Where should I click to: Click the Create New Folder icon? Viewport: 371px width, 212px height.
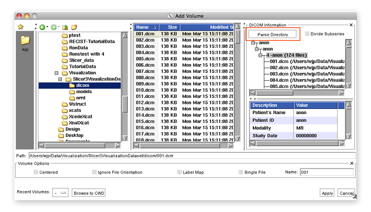(x=74, y=27)
